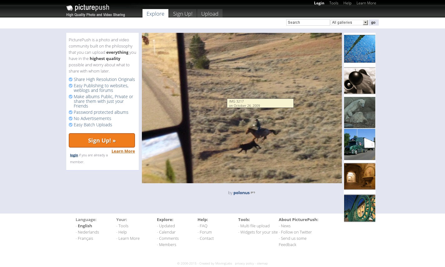This screenshot has width=445, height=267.
Task: Switch to the Upload tab
Action: point(210,14)
